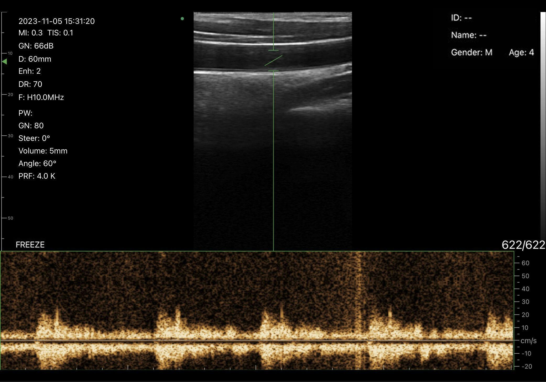Select the PW spectral Doppler mode label

[x=25, y=113]
